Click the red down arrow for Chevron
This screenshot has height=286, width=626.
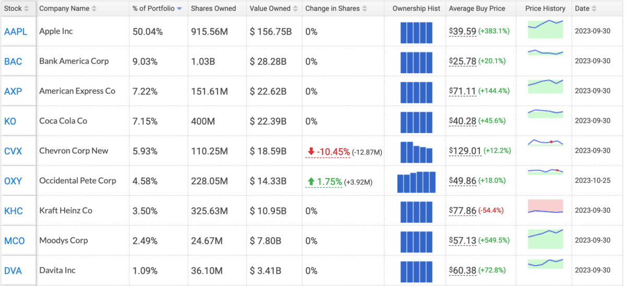coord(311,151)
